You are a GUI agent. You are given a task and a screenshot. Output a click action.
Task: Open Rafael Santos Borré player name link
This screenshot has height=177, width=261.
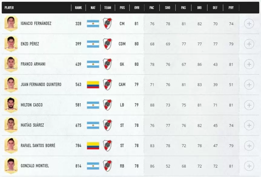38,146
